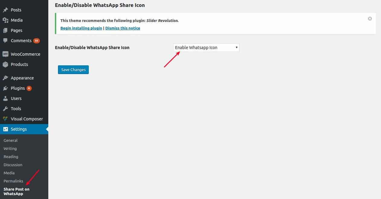
Task: Go to Reading settings submenu
Action: [x=11, y=157]
